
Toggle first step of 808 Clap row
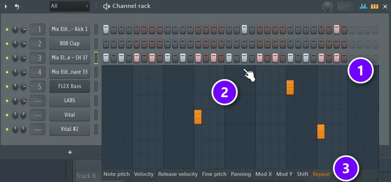pyautogui.click(x=106, y=43)
